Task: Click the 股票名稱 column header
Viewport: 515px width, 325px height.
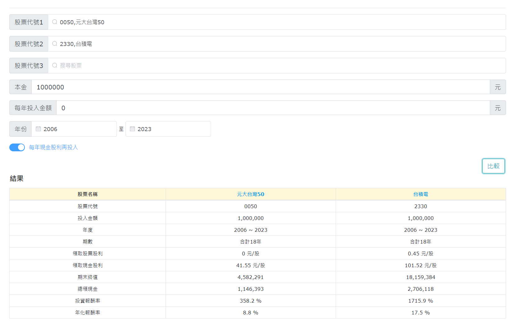Action: [x=88, y=194]
